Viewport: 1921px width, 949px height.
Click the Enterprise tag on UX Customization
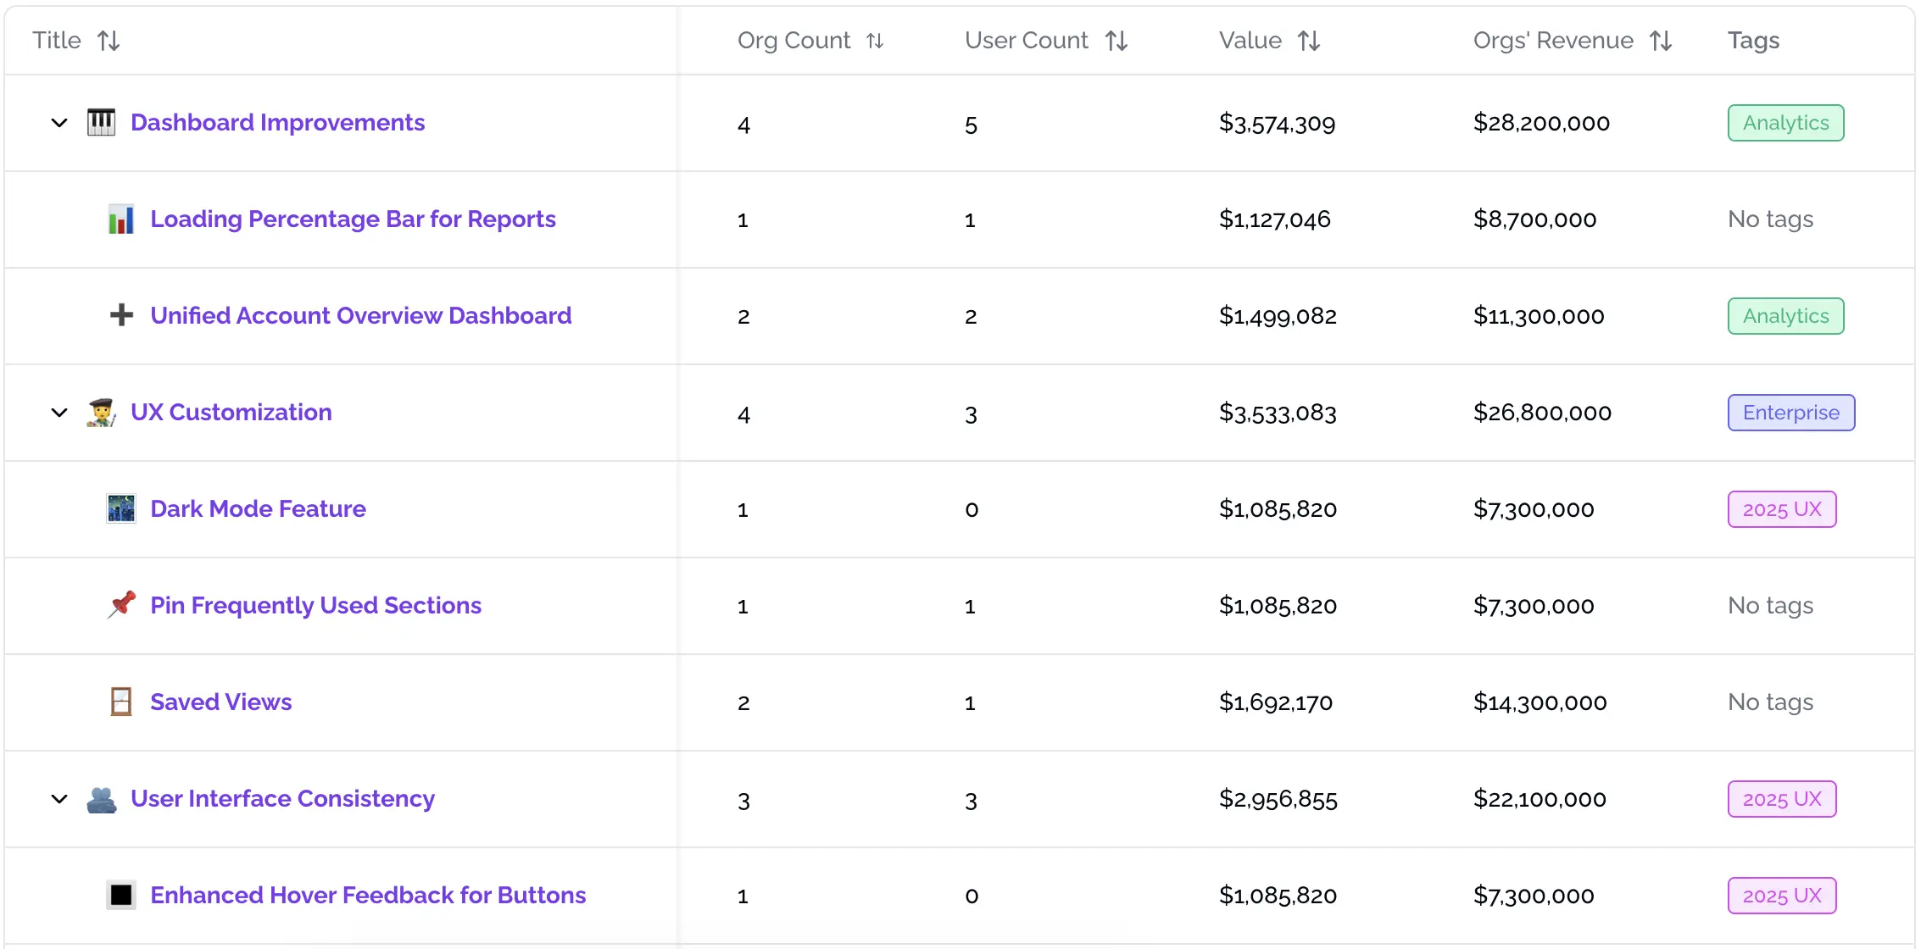click(1790, 413)
